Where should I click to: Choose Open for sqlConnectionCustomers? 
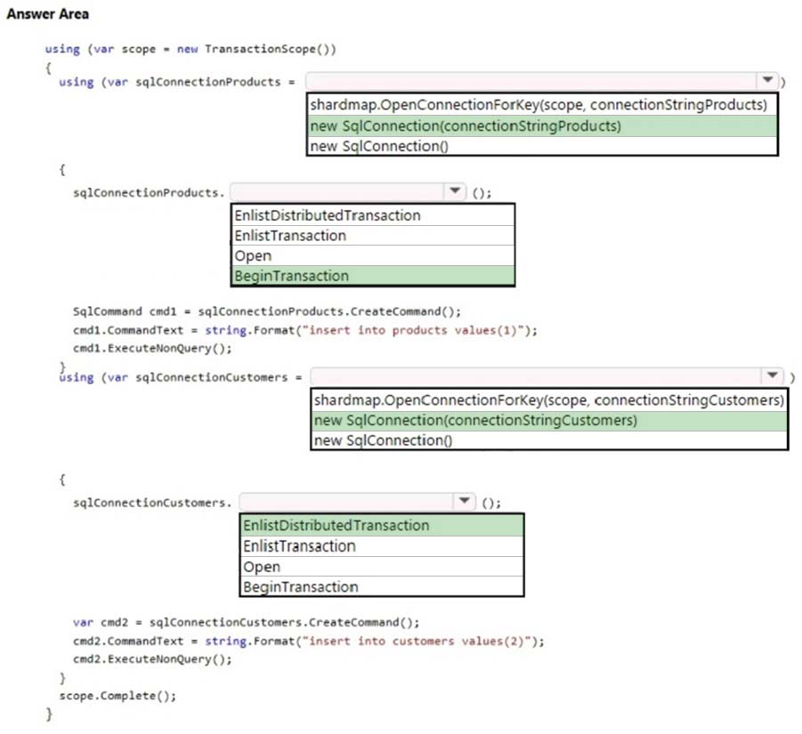(382, 567)
